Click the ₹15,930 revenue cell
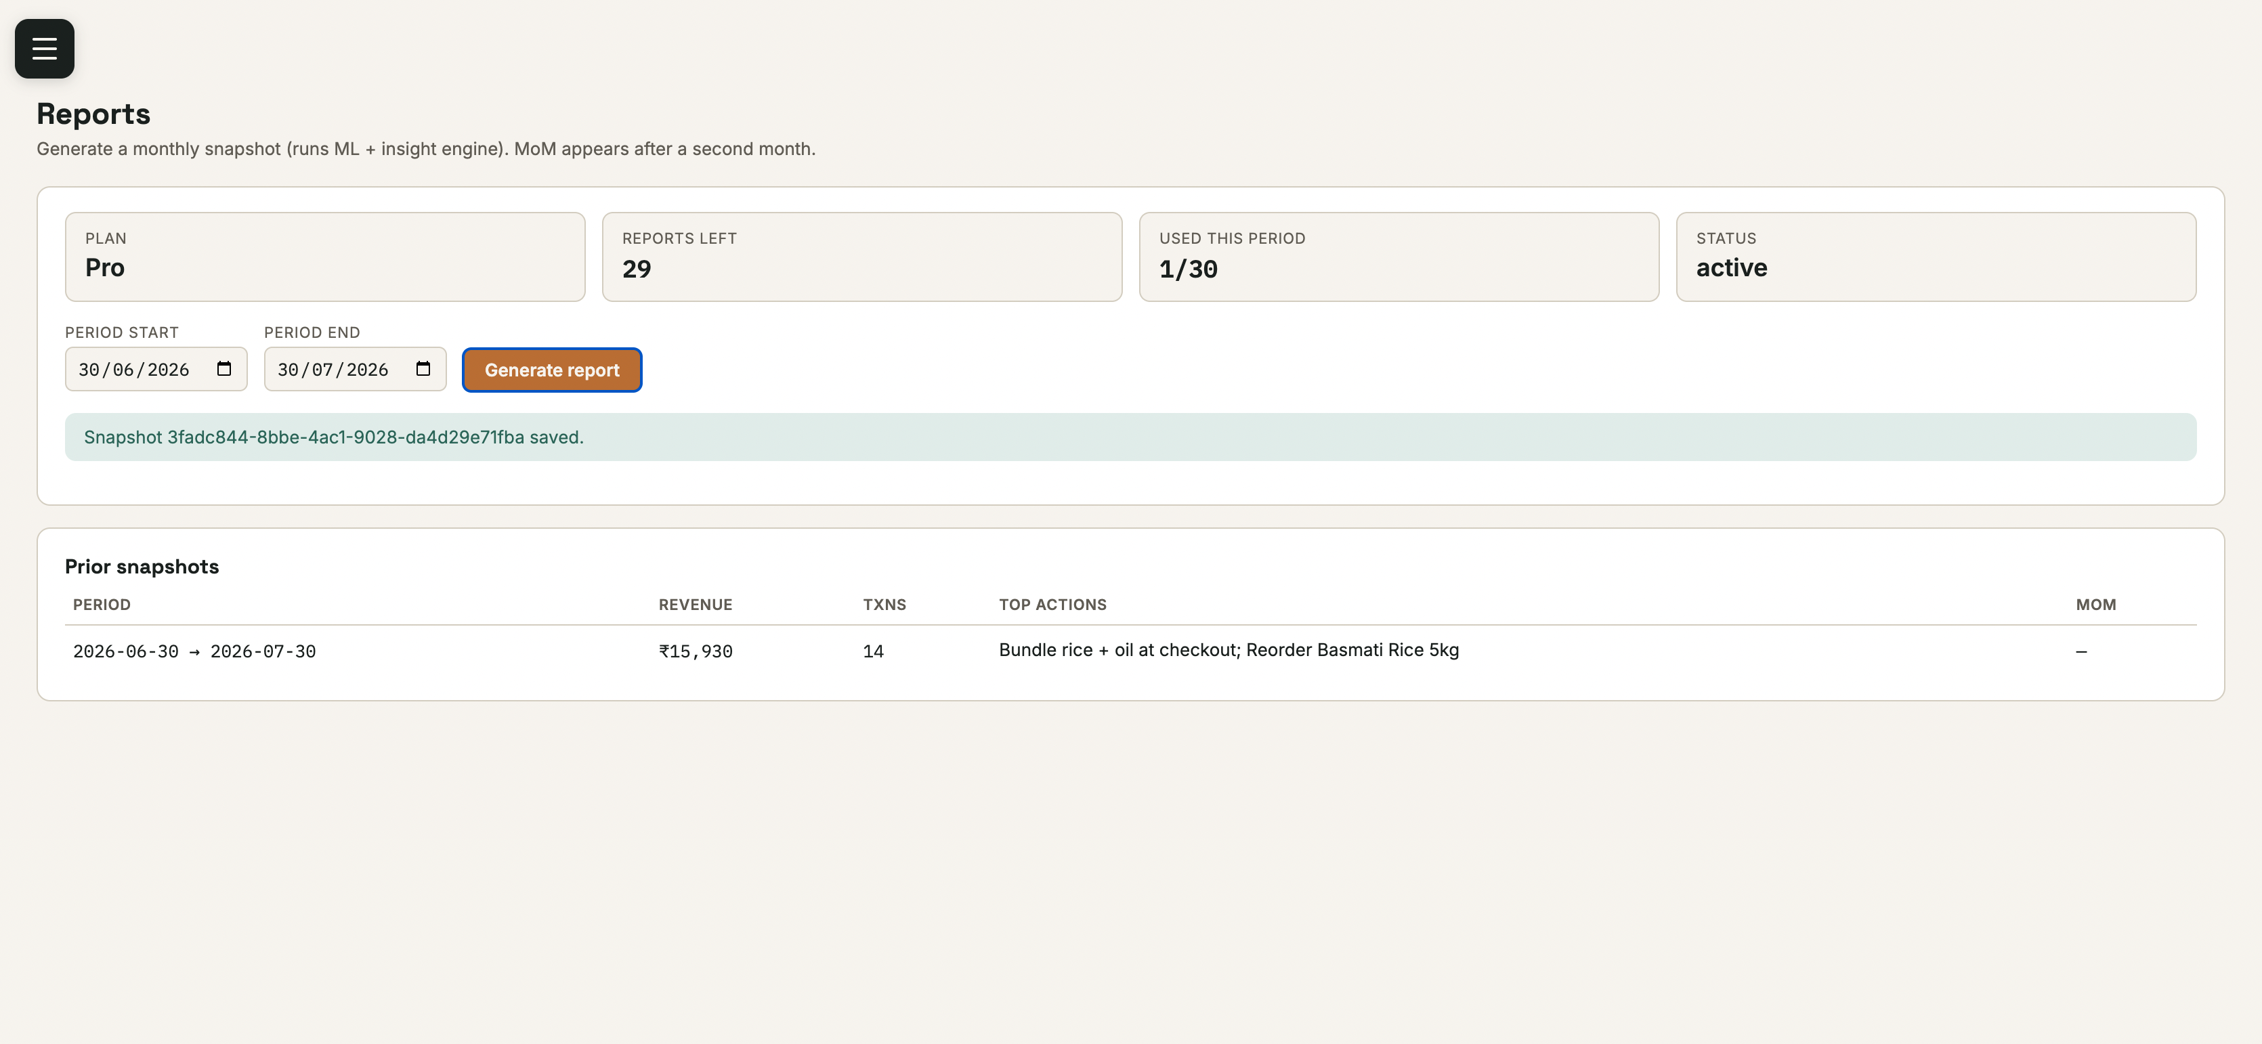This screenshot has width=2262, height=1044. 696,651
